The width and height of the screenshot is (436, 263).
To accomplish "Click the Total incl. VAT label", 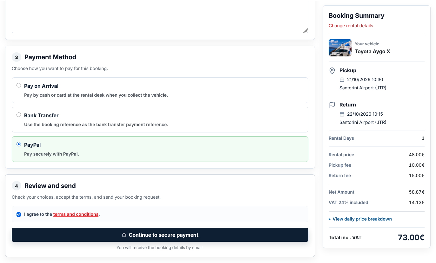I will (x=345, y=237).
